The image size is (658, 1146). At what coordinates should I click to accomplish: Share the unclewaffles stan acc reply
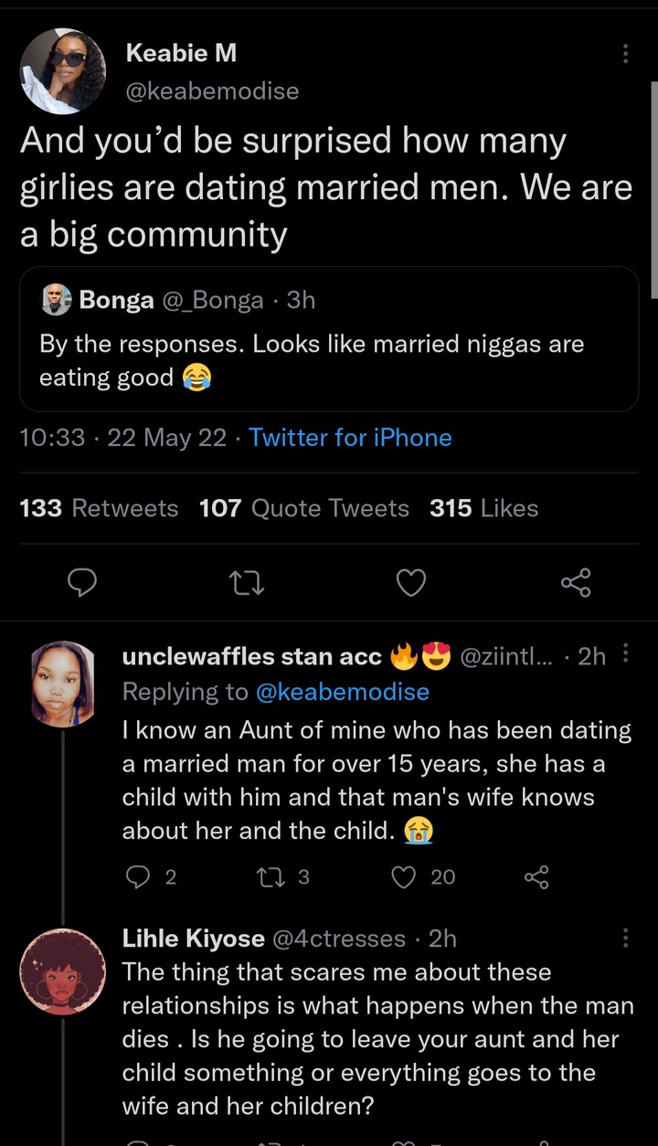click(536, 877)
